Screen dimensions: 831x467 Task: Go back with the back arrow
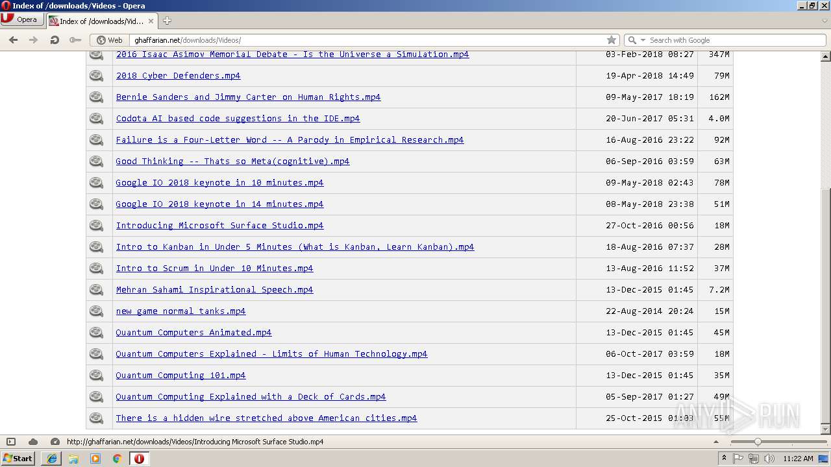point(14,40)
